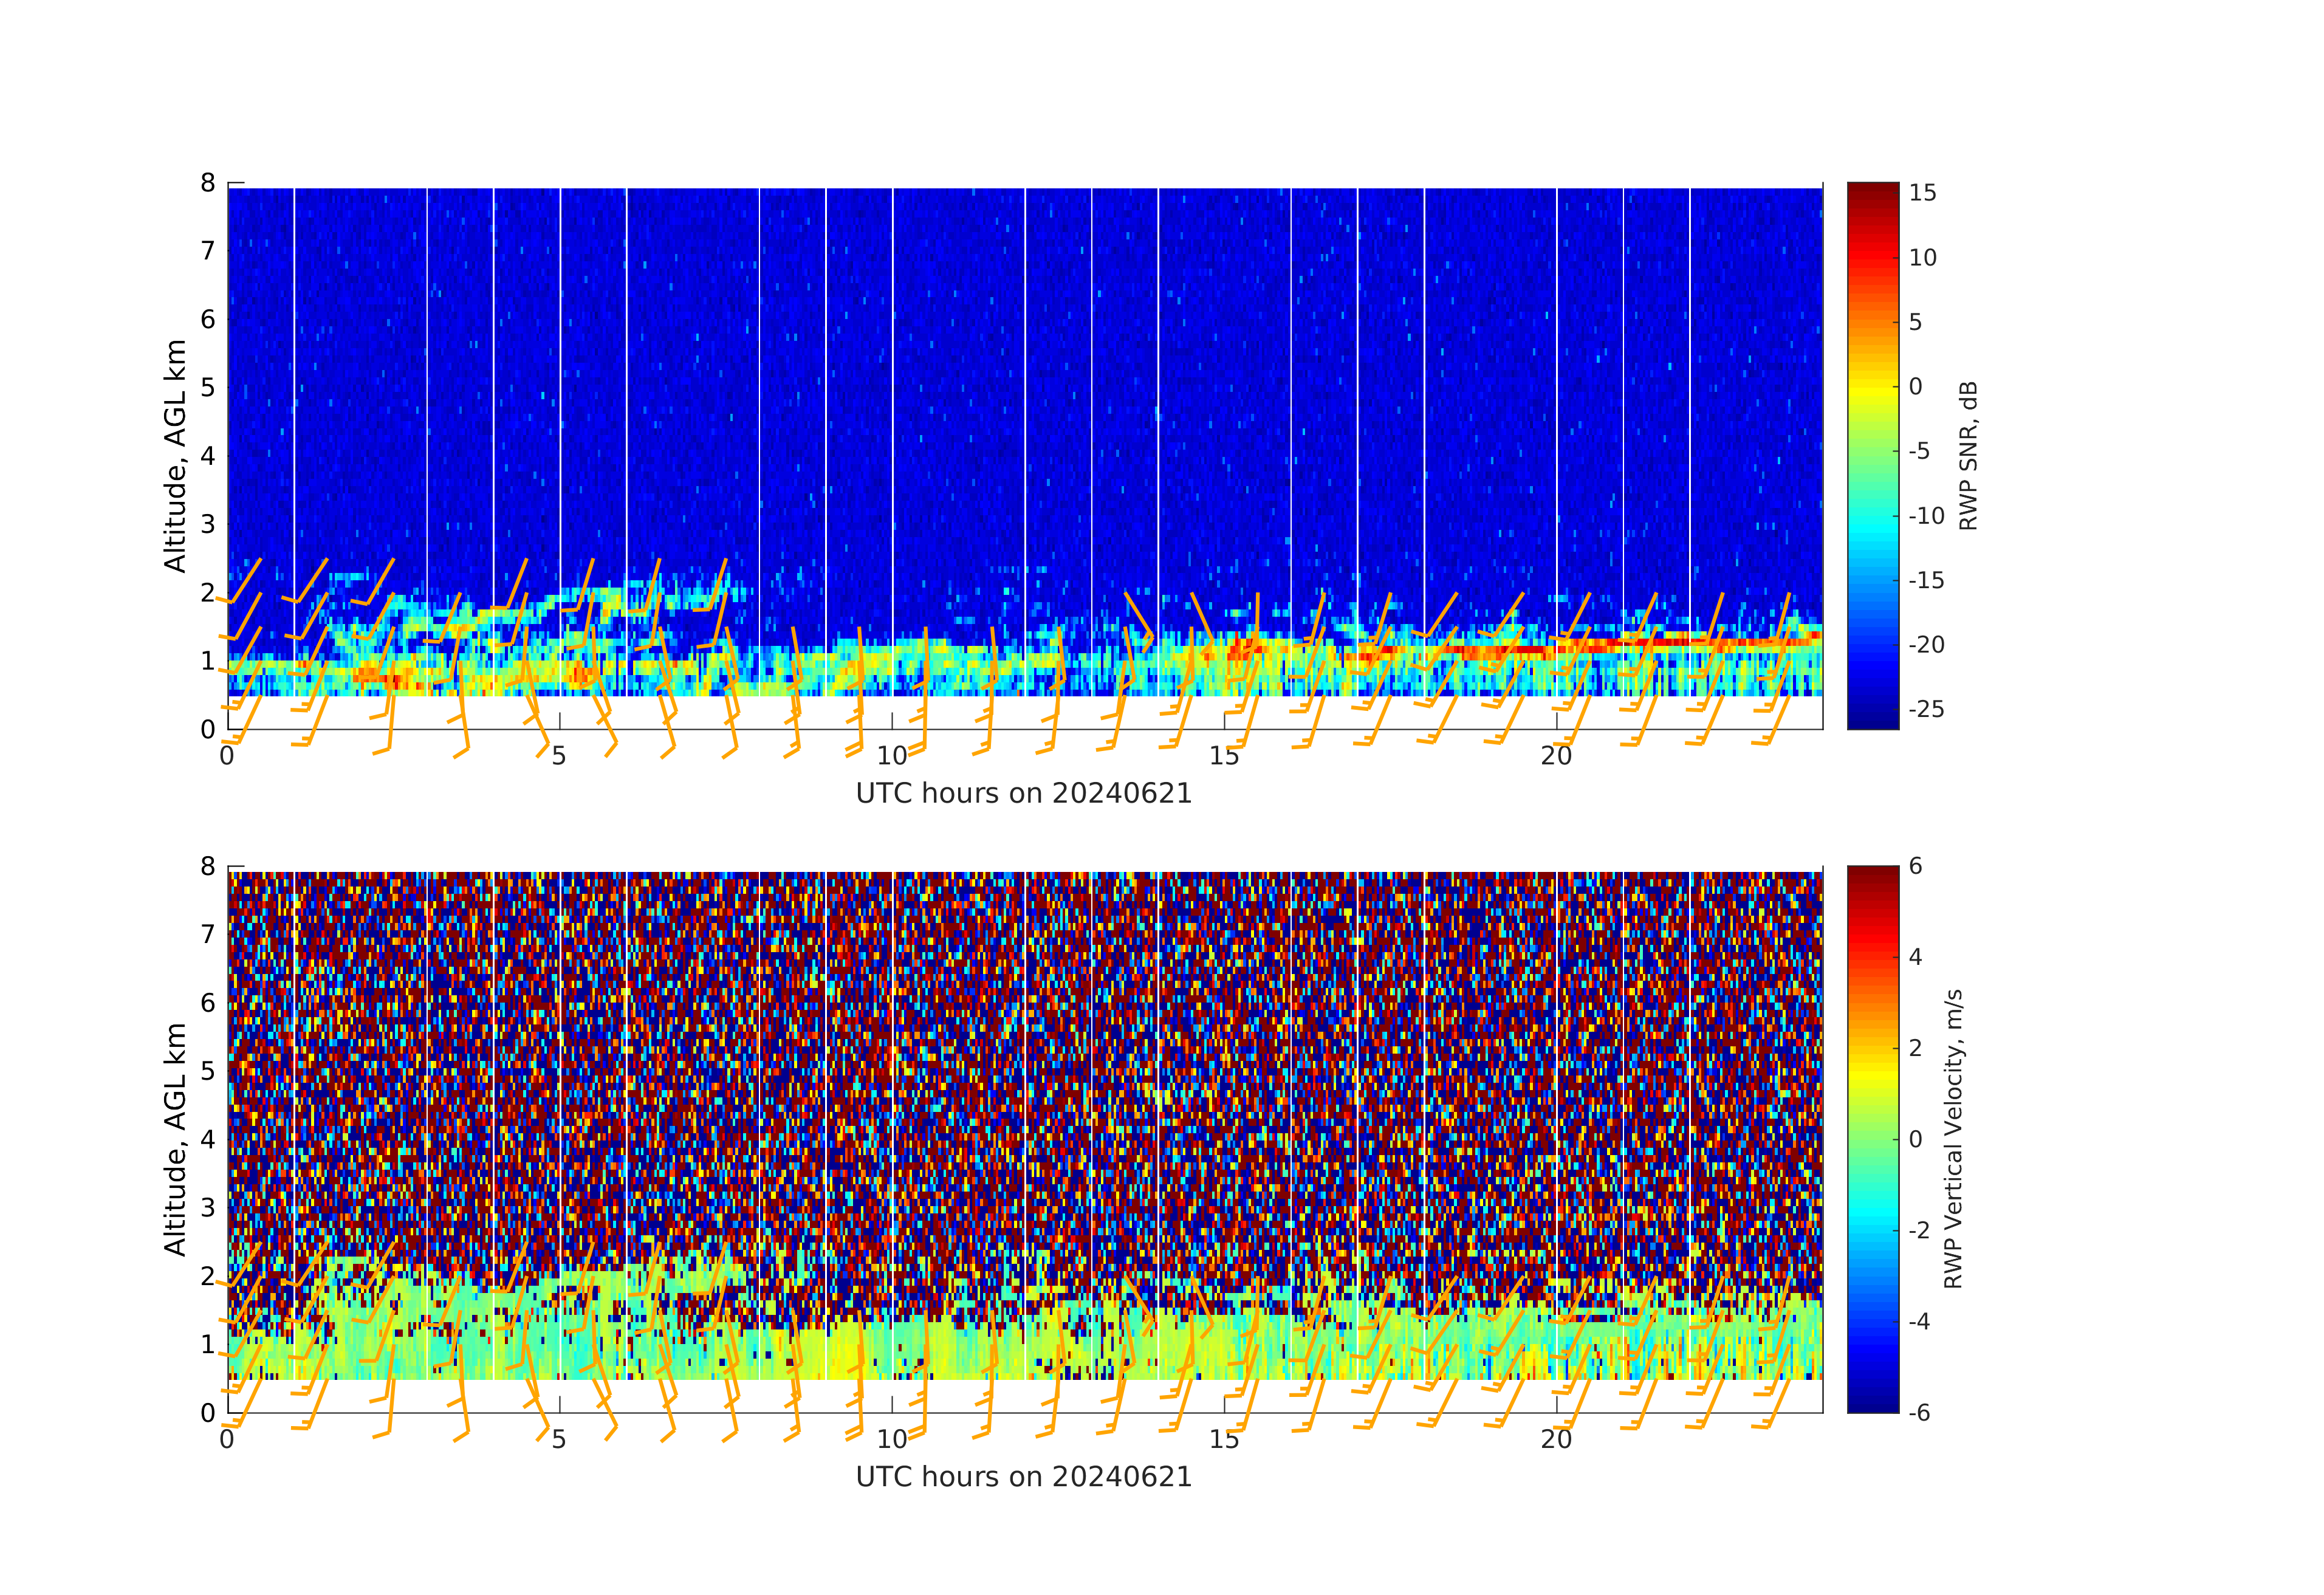Click x-axis tick 10 under top plot

[x=891, y=756]
